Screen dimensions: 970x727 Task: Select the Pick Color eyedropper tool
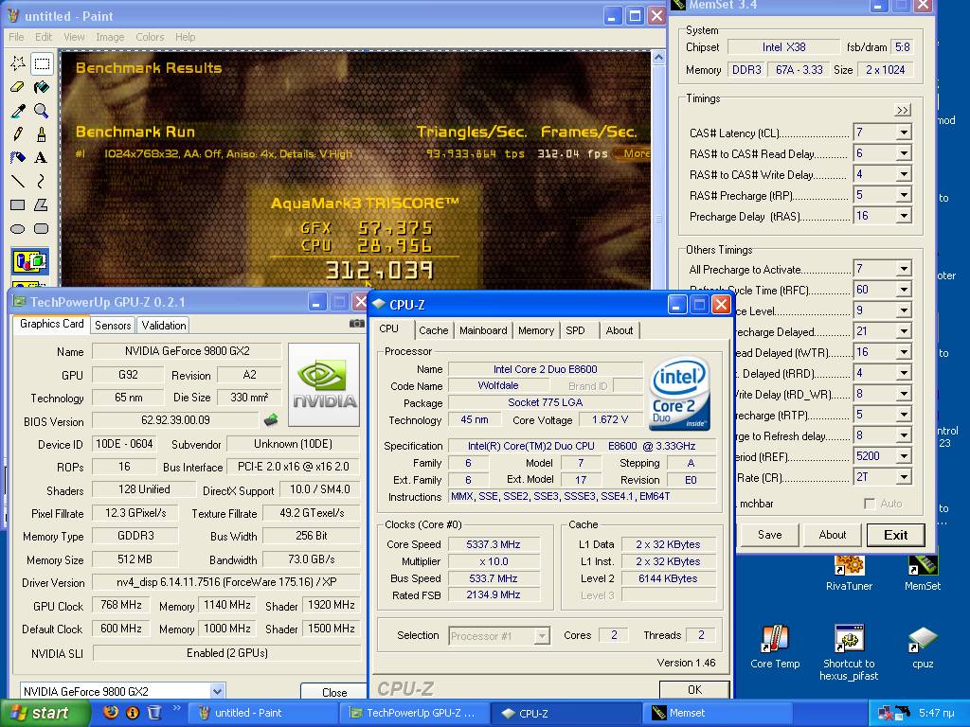[18, 111]
